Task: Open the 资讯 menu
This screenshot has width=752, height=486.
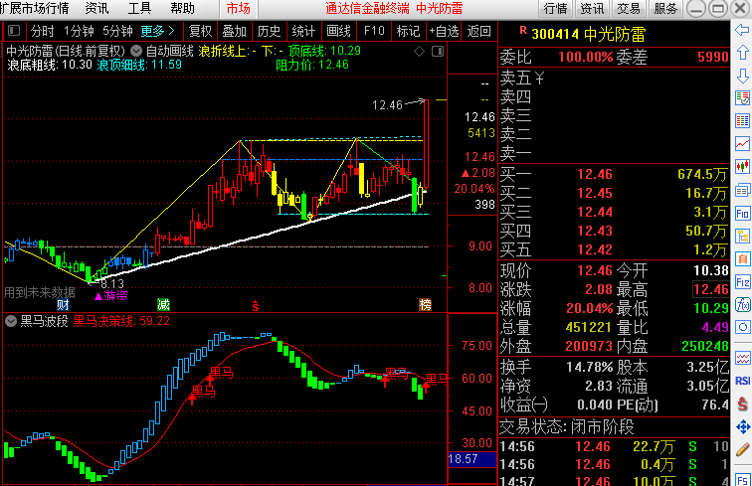Action: [96, 8]
